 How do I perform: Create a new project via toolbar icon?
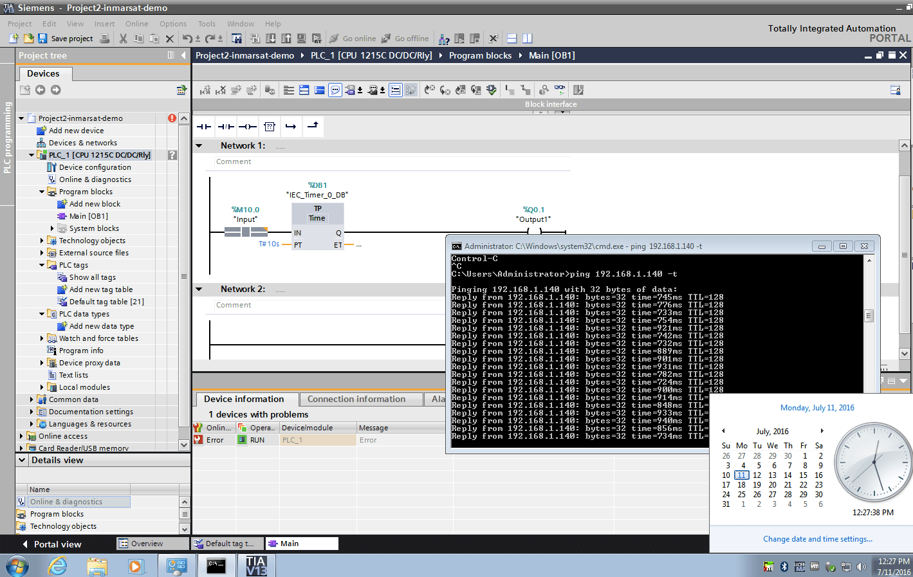click(14, 39)
